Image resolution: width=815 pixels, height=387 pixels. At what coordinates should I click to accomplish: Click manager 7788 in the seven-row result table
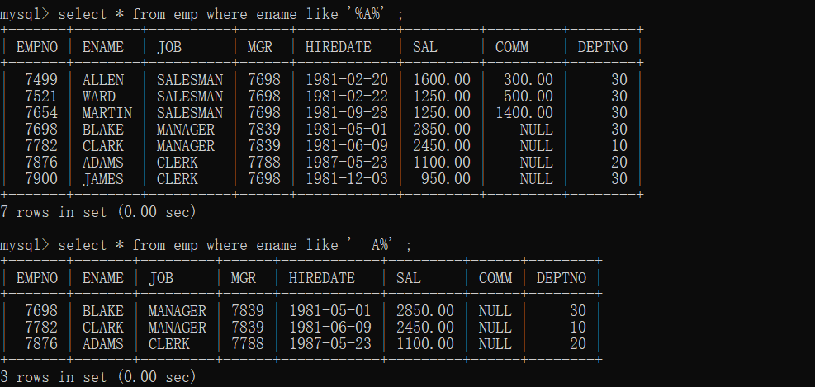pos(264,163)
